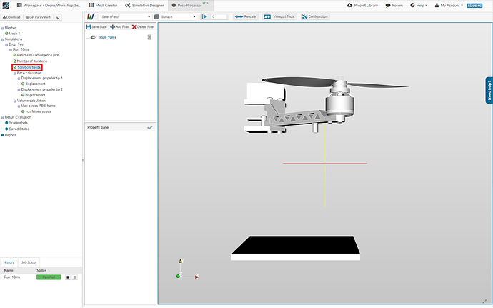Viewport: 493px width, 308px height.
Task: Click Add Filter plus icon
Action: [112, 26]
